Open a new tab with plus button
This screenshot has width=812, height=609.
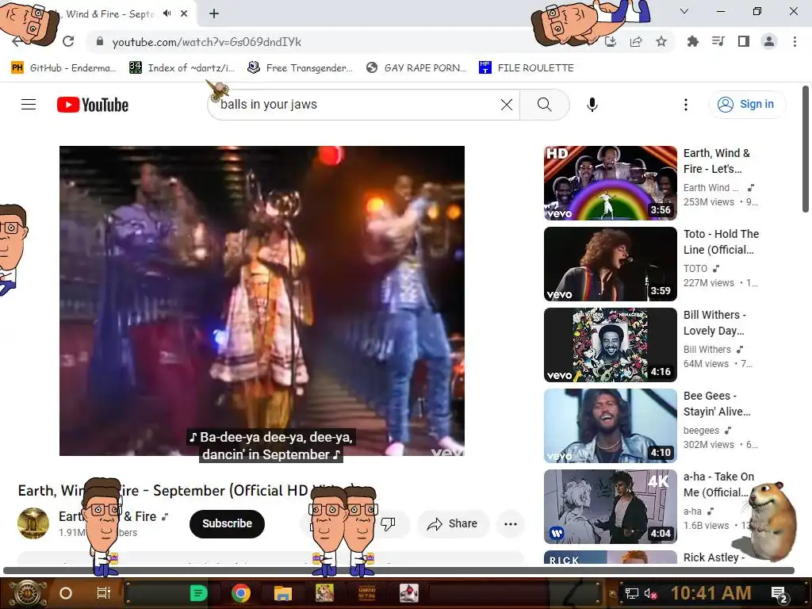[214, 13]
